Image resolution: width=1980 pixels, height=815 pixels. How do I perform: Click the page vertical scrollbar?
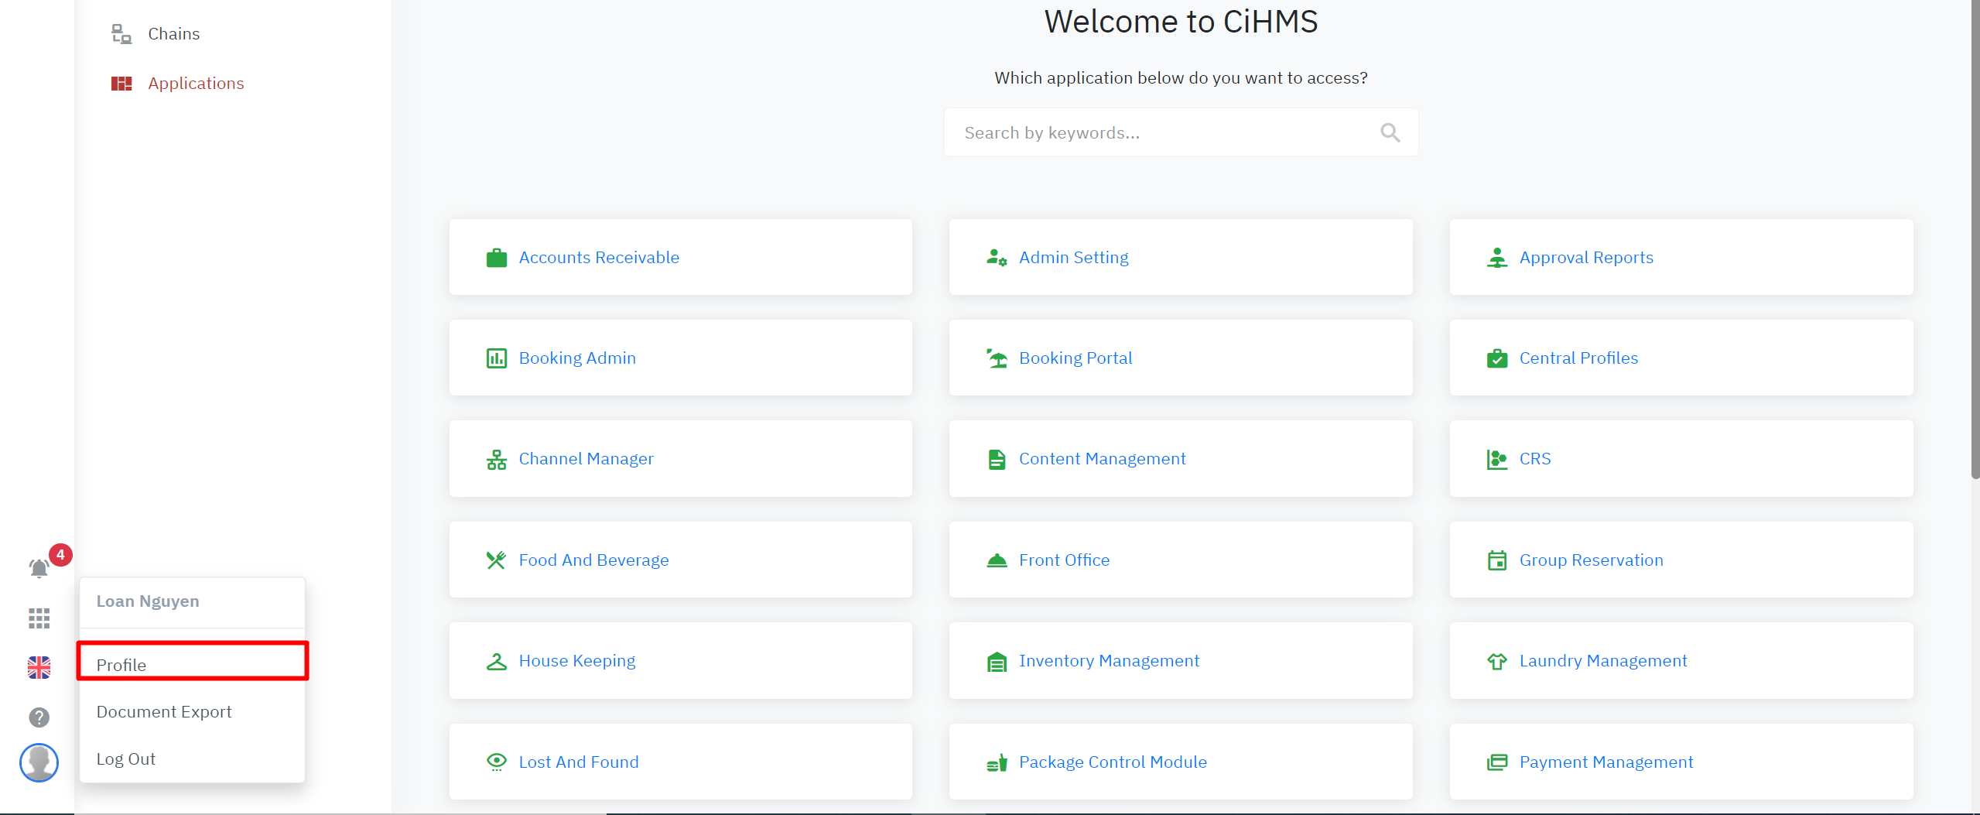(1975, 240)
